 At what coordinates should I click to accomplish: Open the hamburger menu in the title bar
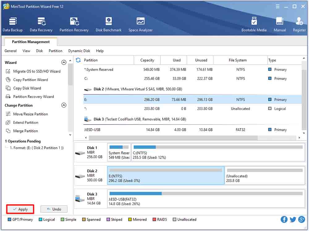(277, 6)
